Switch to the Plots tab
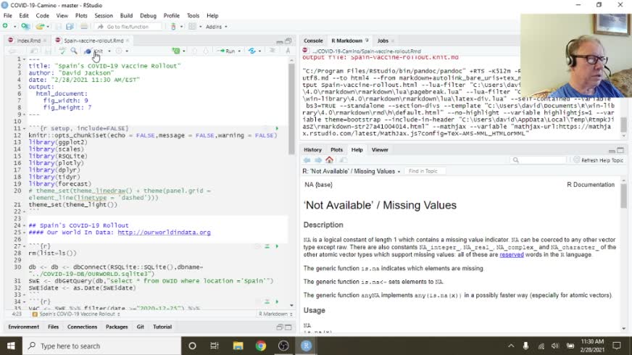632x355 pixels. (336, 150)
